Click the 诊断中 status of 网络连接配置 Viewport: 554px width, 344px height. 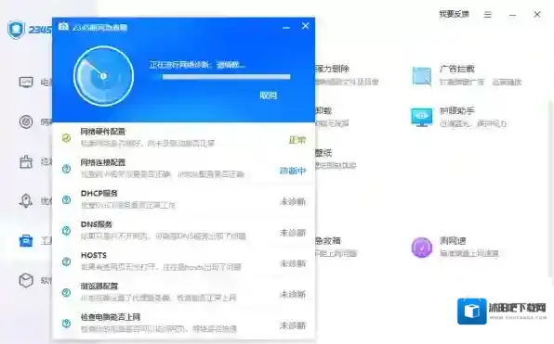[293, 171]
